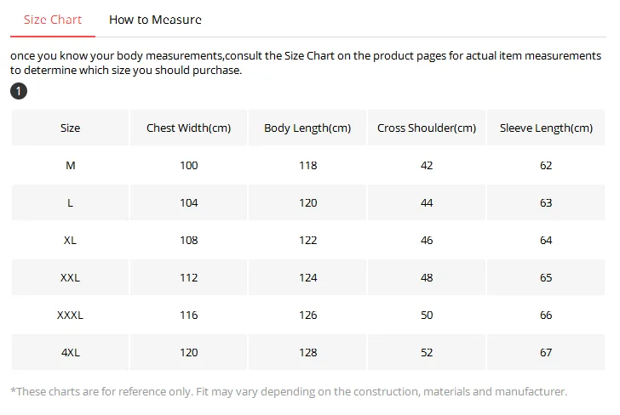Select the L size row label

click(70, 202)
